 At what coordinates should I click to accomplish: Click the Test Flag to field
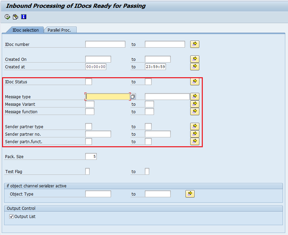coord(147,171)
